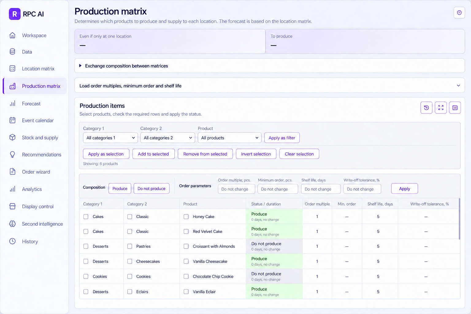Click the Remove from selected button
This screenshot has height=314, width=471.
click(205, 154)
